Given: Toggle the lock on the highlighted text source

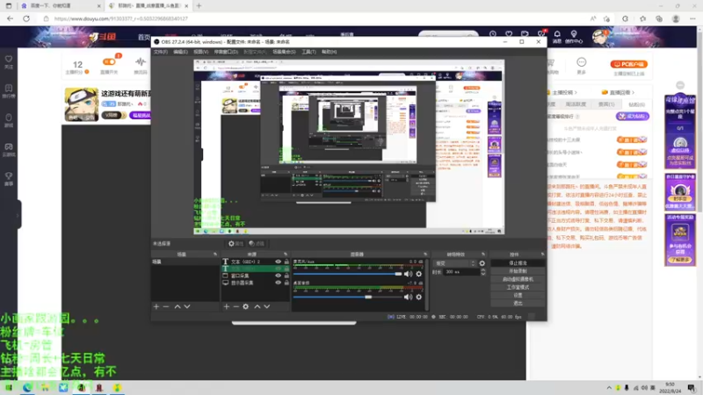Looking at the screenshot, I should pyautogui.click(x=286, y=269).
